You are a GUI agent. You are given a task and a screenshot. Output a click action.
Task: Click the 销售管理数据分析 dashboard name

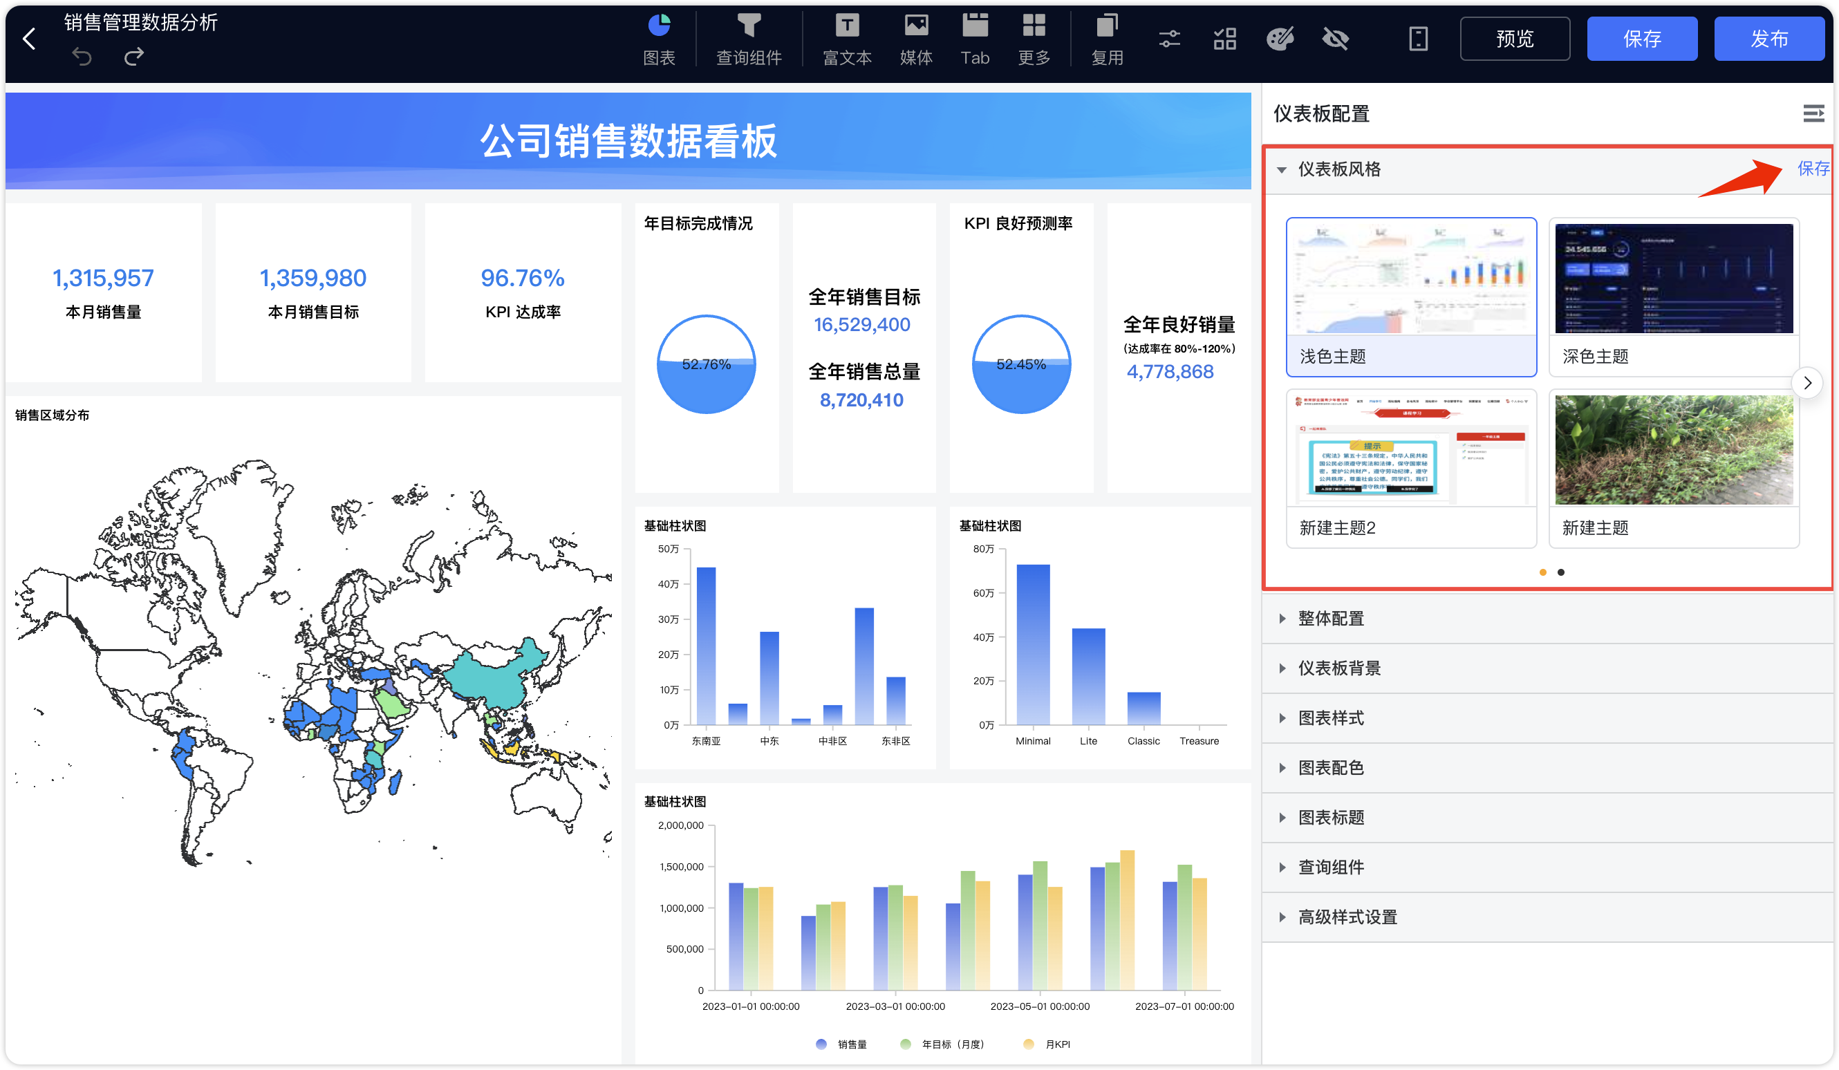[x=140, y=23]
